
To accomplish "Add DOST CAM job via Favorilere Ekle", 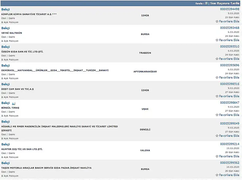I will tap(229, 96).
